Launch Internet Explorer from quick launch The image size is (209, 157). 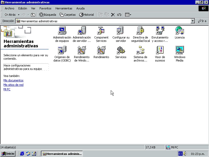coord(22,154)
